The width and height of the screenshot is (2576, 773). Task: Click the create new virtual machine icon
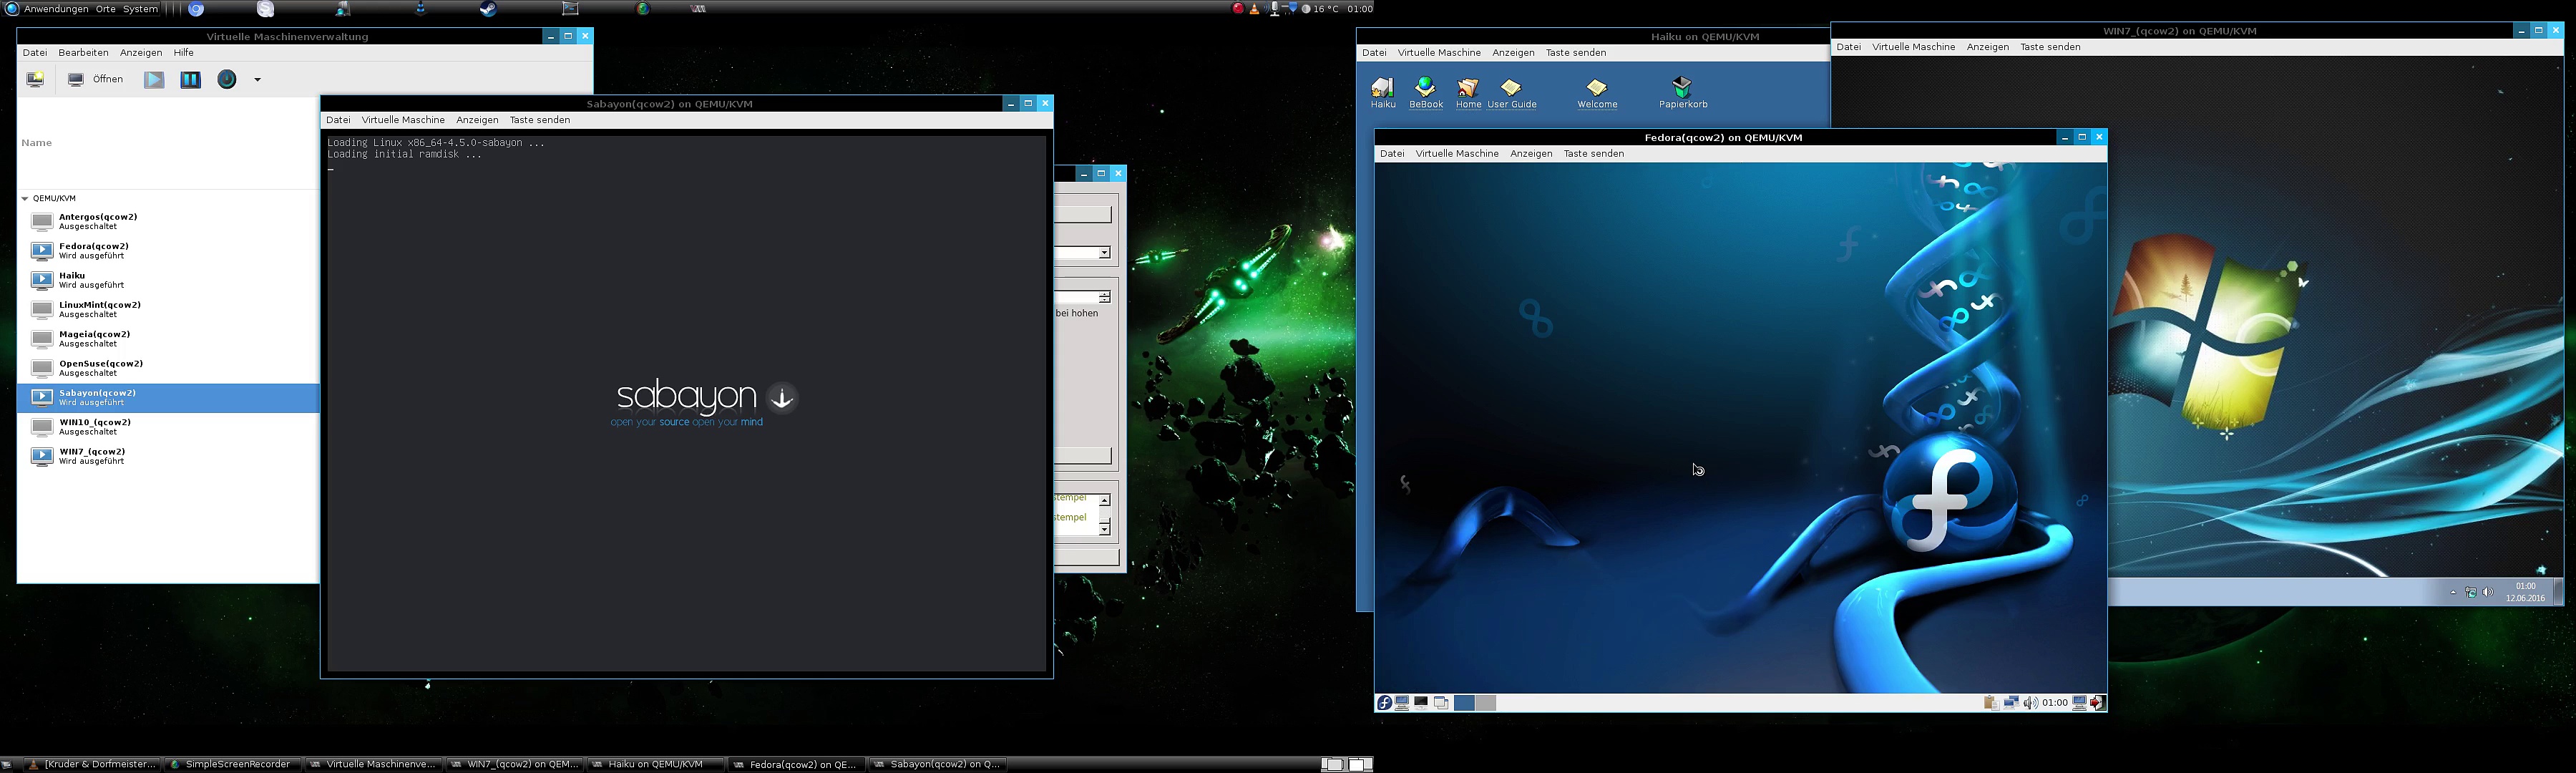35,79
